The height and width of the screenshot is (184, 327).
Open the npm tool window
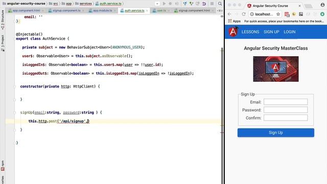pos(3,166)
